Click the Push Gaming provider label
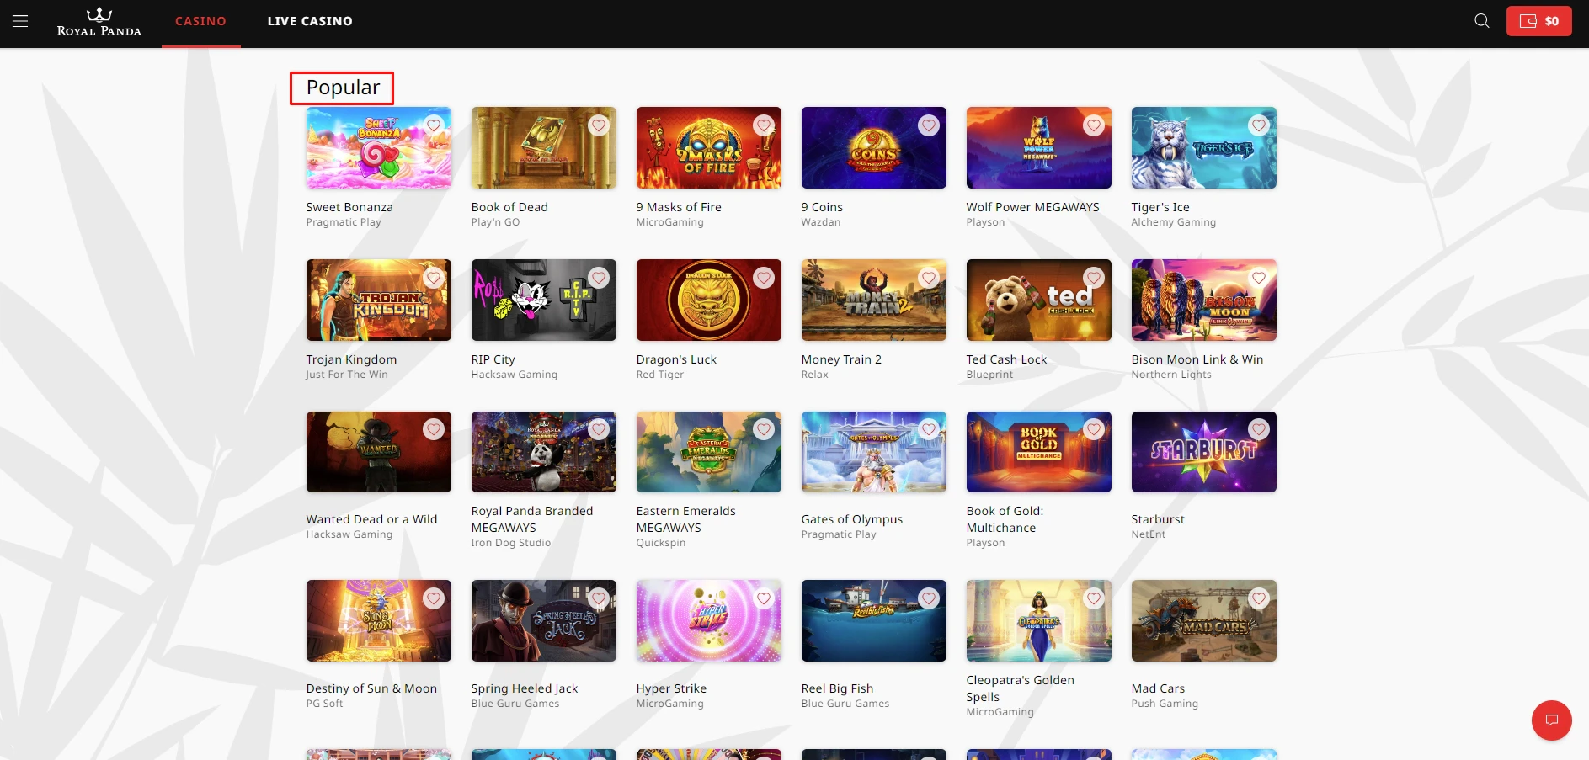 tap(1165, 704)
